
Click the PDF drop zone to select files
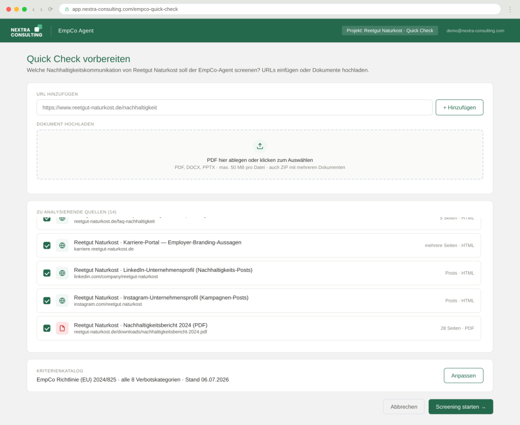(x=260, y=154)
